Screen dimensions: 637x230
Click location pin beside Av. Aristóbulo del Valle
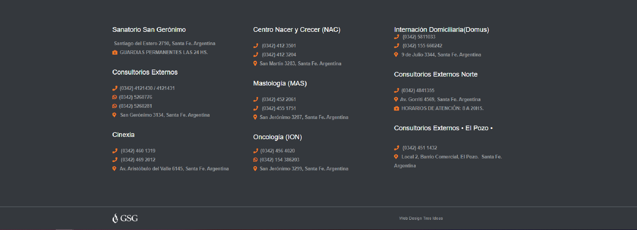[114, 169]
